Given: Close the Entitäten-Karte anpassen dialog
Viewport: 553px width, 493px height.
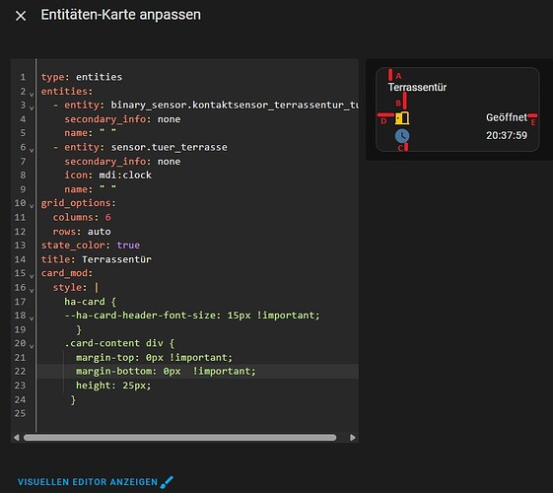Looking at the screenshot, I should (x=21, y=16).
